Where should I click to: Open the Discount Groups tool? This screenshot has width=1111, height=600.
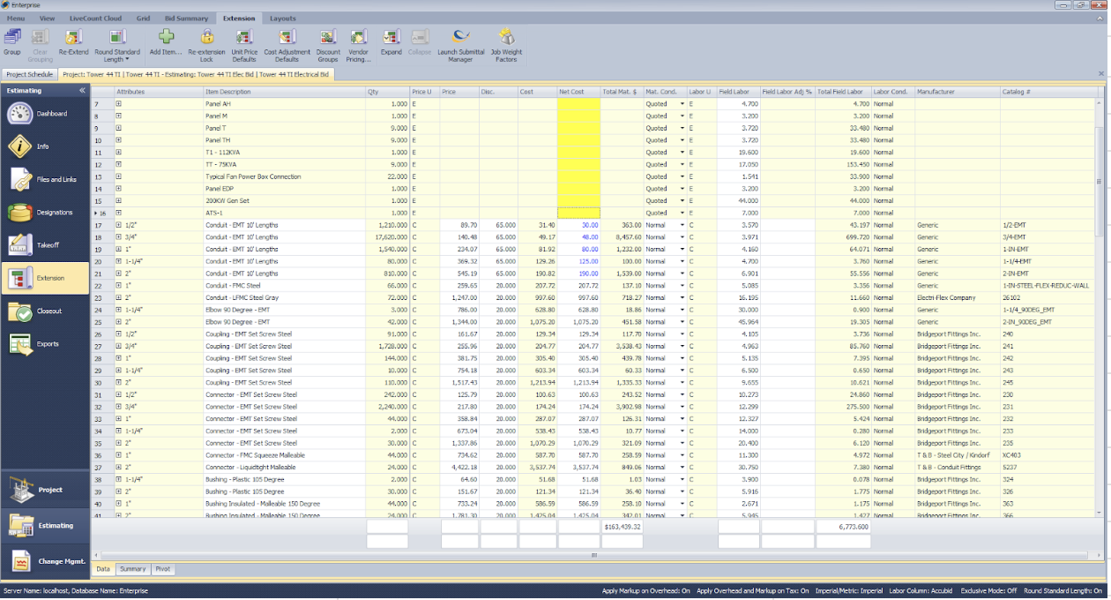327,42
